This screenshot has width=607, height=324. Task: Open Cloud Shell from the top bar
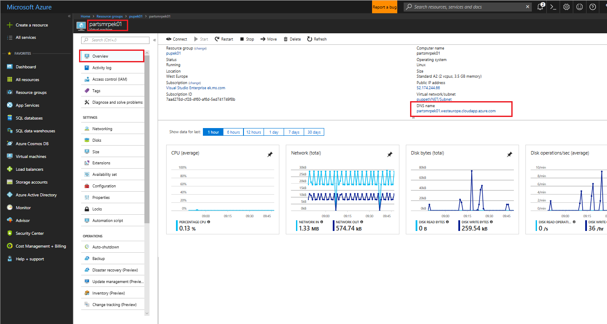pos(553,7)
